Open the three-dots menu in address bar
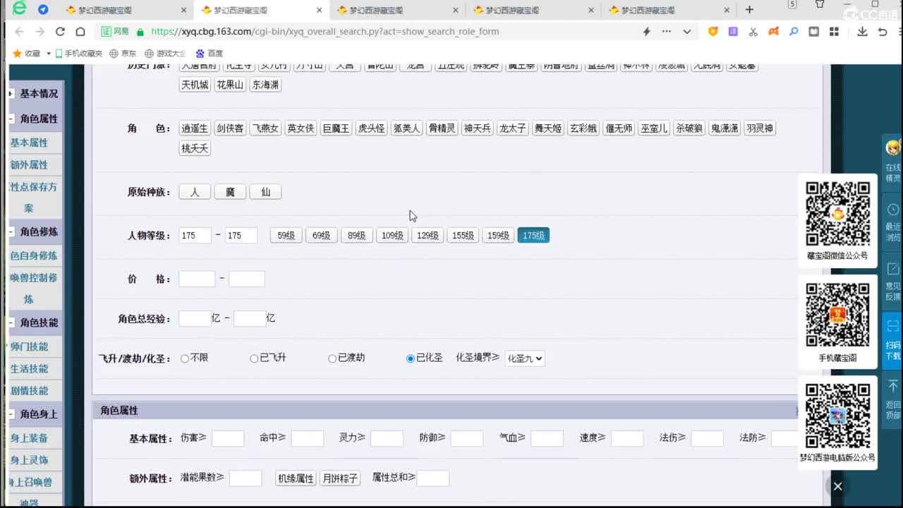This screenshot has width=903, height=508. click(x=667, y=32)
